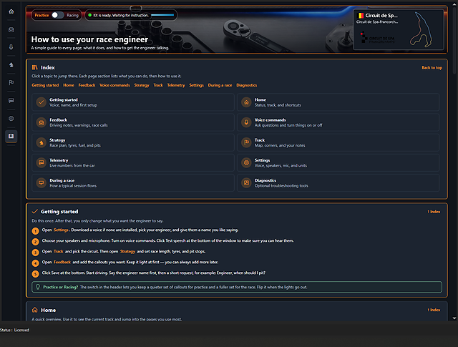Click the Feedback card car icon
458x347 pixels.
(x=42, y=122)
